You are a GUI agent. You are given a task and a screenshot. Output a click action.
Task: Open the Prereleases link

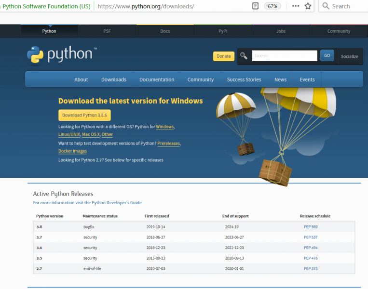[169, 144]
